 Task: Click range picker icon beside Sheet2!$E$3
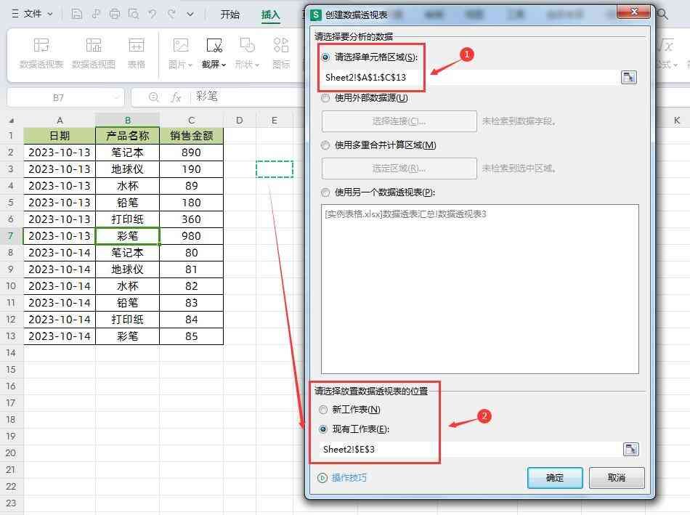(630, 450)
